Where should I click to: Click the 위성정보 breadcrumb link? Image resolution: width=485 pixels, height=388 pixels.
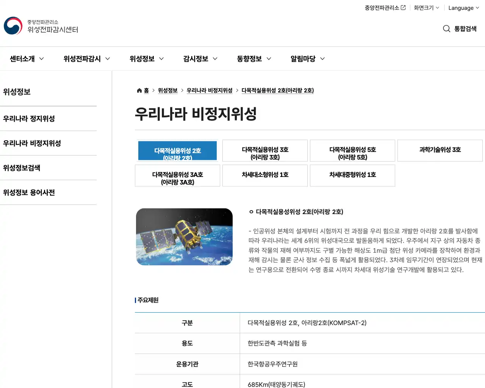[x=167, y=90]
